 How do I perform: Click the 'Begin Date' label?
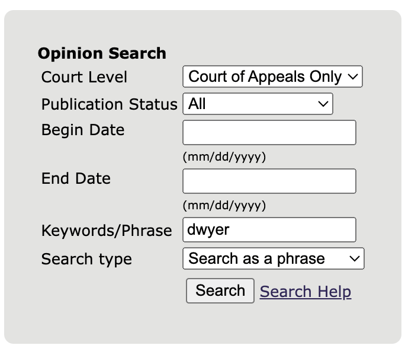point(83,130)
